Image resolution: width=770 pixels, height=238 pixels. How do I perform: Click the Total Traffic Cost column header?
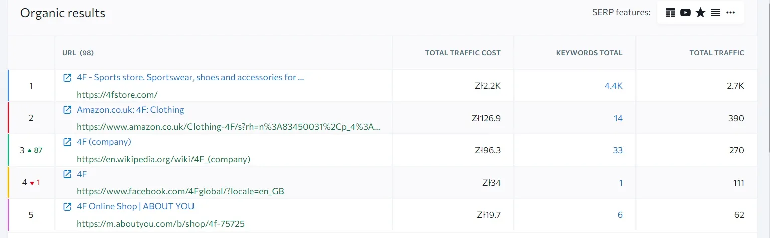pyautogui.click(x=462, y=53)
